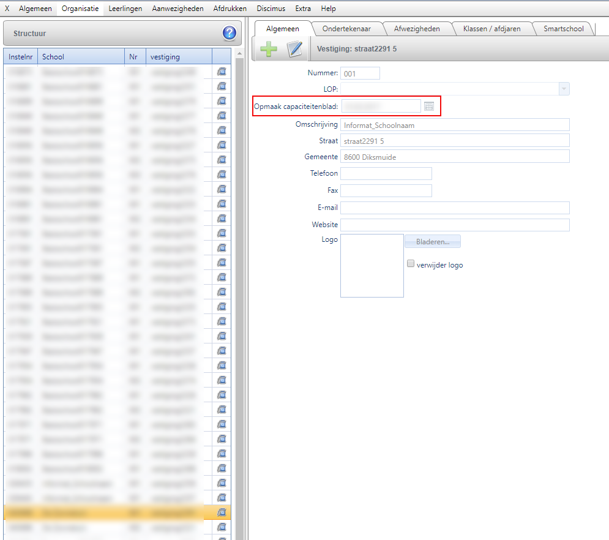
Task: Open the Structuur help icon
Action: pos(230,34)
